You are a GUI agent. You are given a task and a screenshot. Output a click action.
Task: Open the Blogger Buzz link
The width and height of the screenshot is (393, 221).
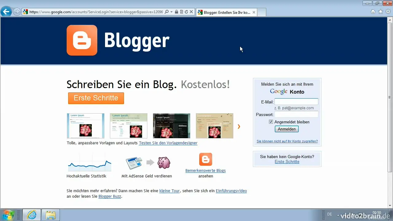pyautogui.click(x=110, y=196)
